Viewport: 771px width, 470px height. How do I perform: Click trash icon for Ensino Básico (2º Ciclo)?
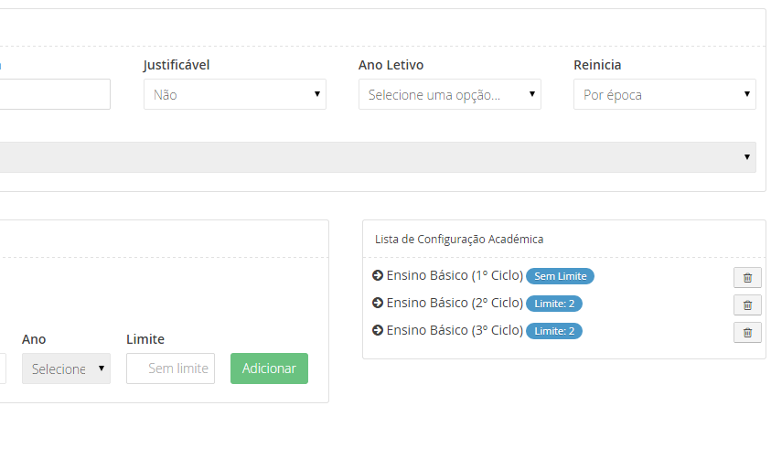(x=747, y=305)
